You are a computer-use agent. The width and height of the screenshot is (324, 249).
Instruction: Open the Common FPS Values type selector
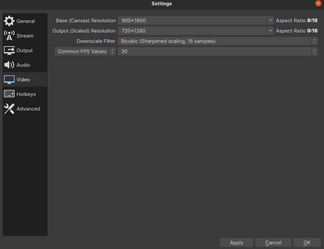pyautogui.click(x=85, y=51)
